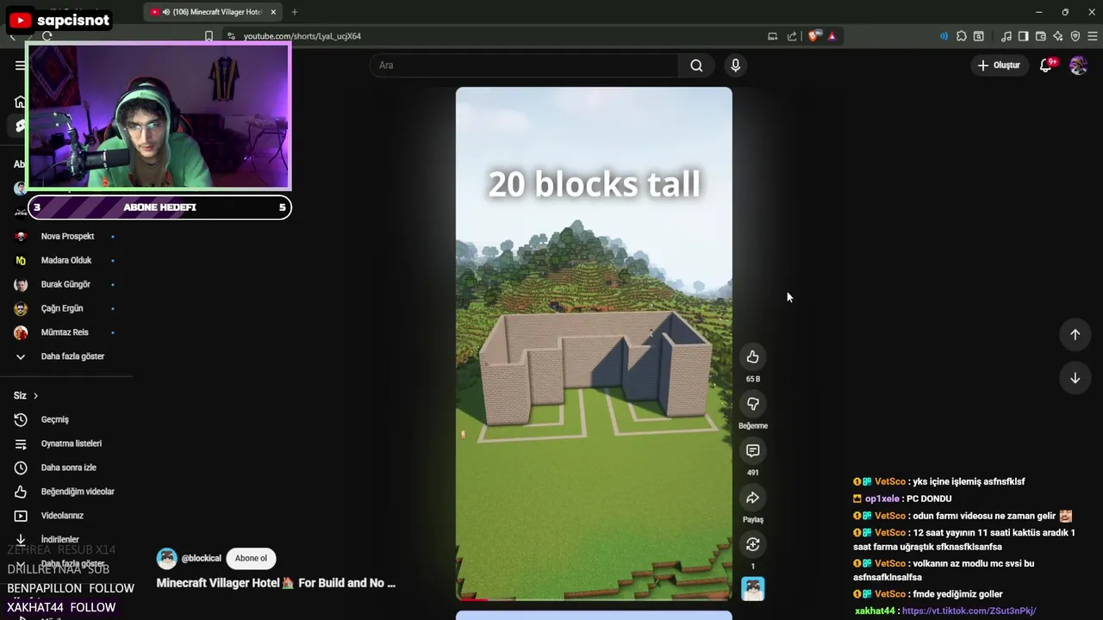This screenshot has width=1103, height=620.
Task: Open Nova Prospekt subscription
Action: 65,236
